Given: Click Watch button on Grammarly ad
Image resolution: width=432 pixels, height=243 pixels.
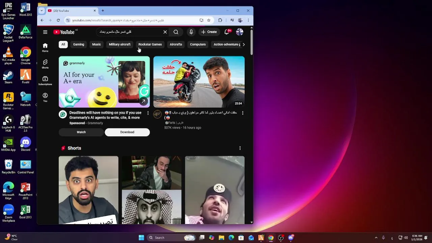Looking at the screenshot, I should [81, 132].
